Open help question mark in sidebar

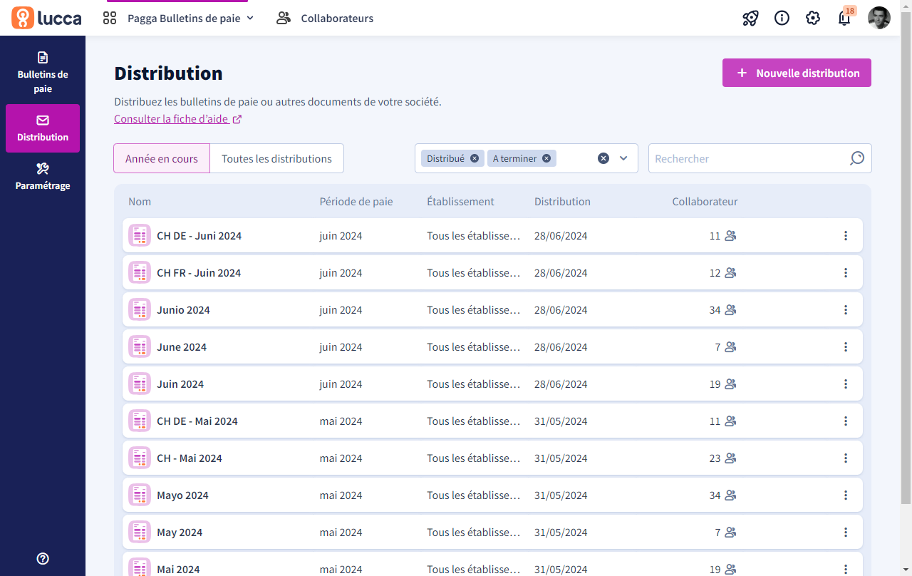coord(43,559)
